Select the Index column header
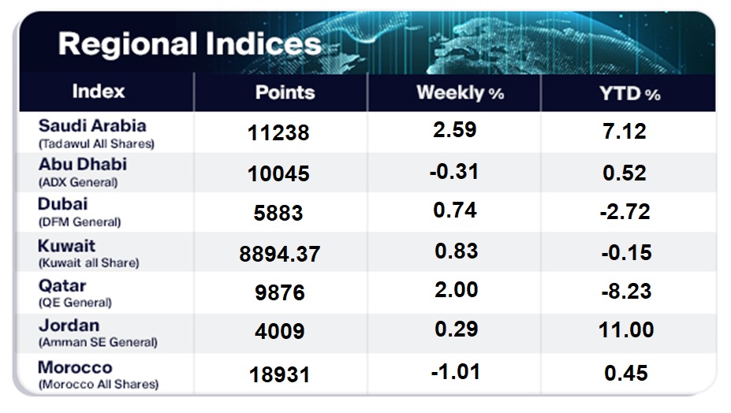The height and width of the screenshot is (413, 731). 99,91
